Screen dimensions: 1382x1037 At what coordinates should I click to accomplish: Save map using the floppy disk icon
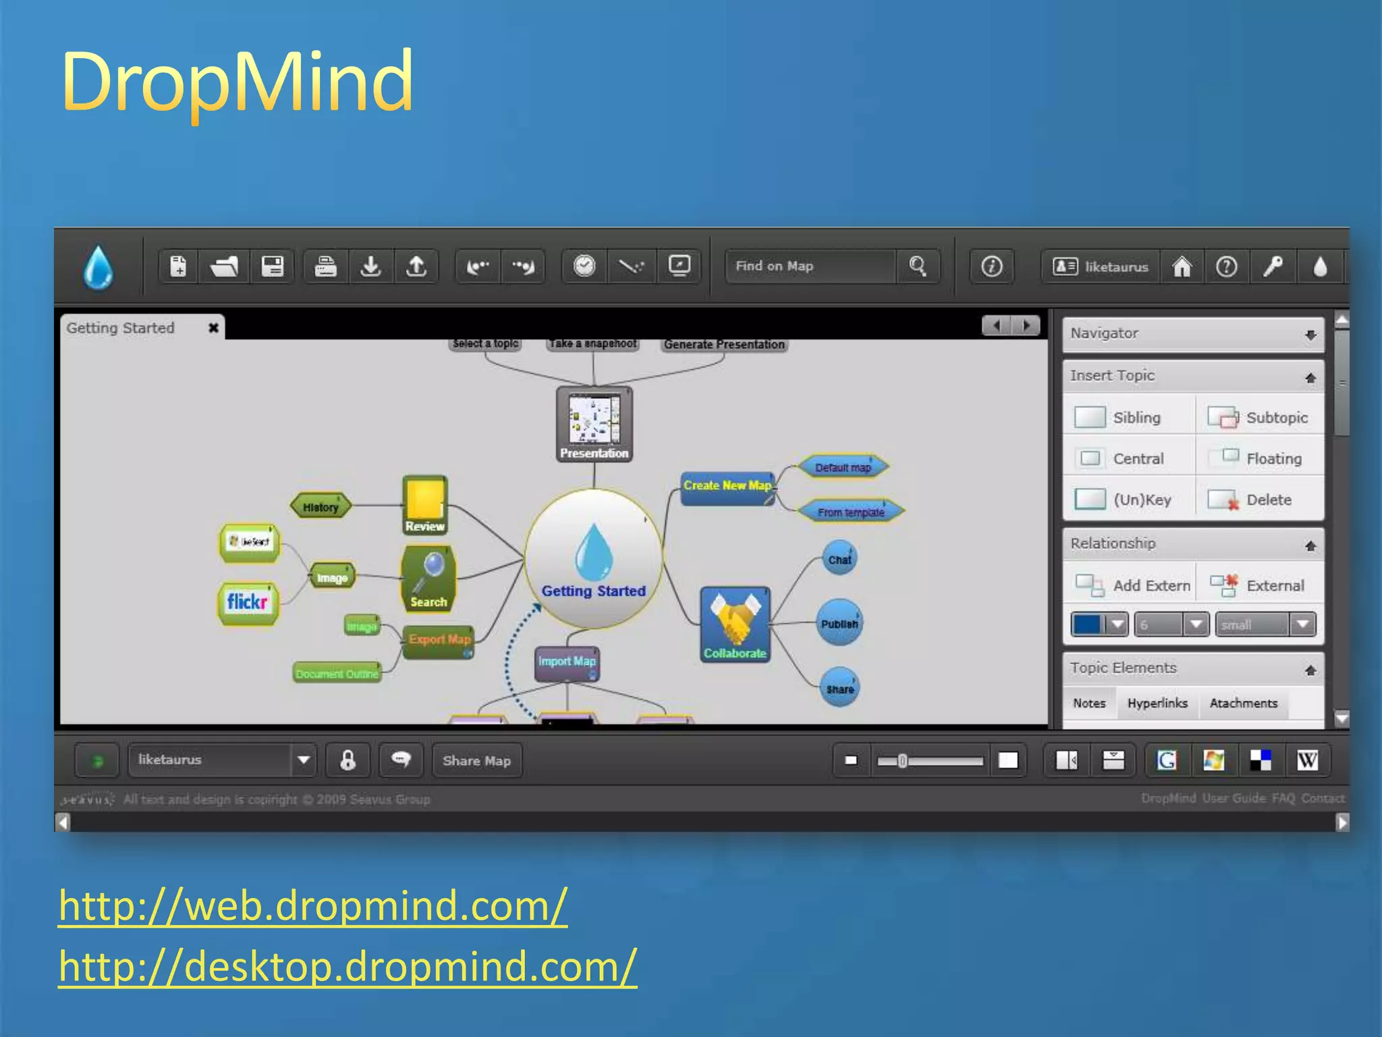pos(272,267)
